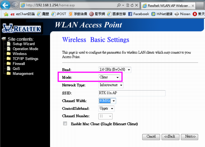Click the SSID text field
The width and height of the screenshot is (205, 147).
pos(132,93)
